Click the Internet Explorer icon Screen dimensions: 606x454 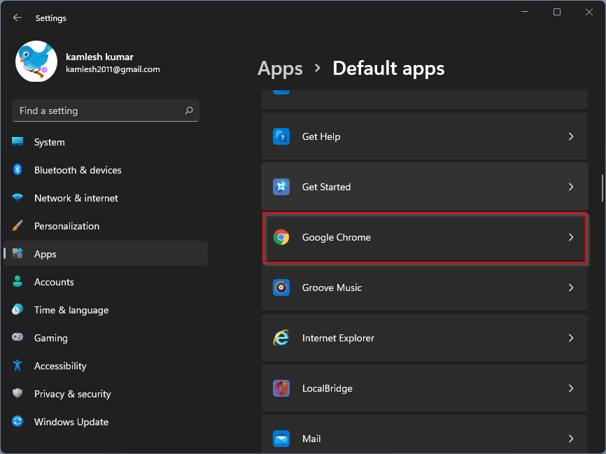tap(281, 338)
